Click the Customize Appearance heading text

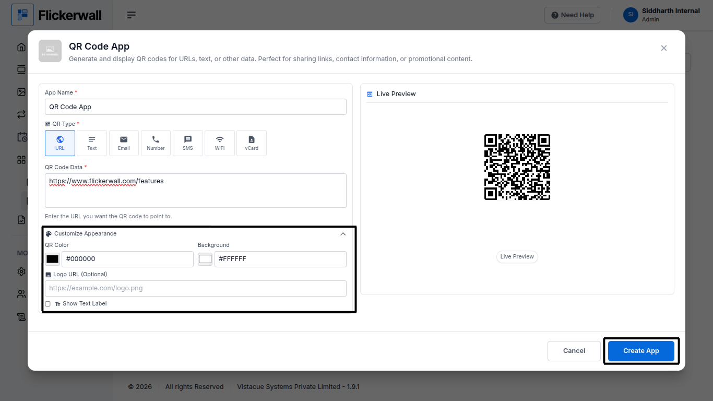[x=85, y=234]
